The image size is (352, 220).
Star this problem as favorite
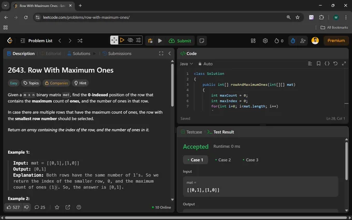57,207
